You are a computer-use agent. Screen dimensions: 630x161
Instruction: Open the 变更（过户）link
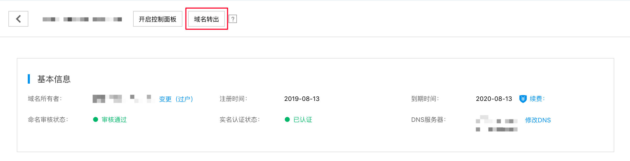[176, 99]
